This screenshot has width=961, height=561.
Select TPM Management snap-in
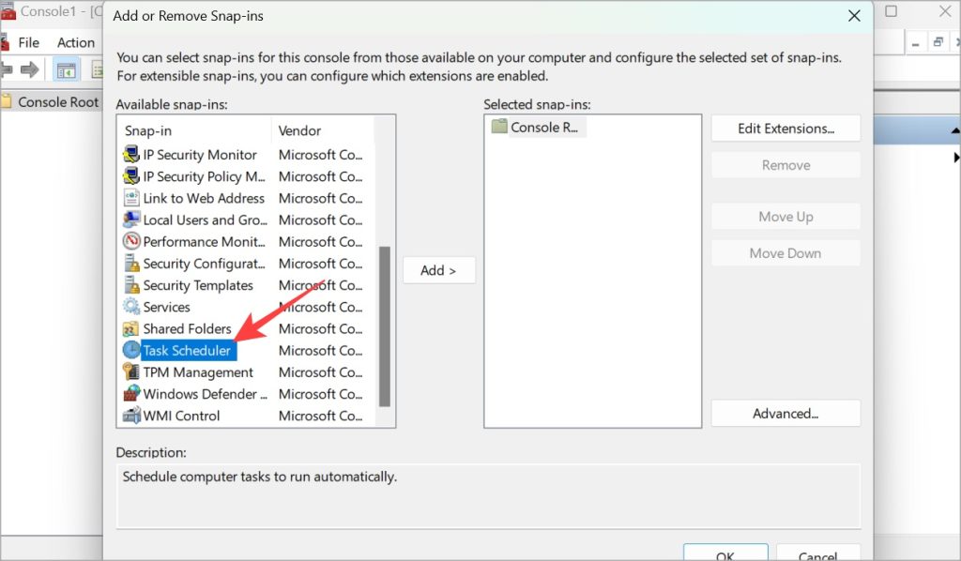point(198,372)
